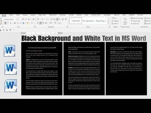151x113 pixels.
Task: Open the Insert ribbon tab
Action: click(11, 15)
